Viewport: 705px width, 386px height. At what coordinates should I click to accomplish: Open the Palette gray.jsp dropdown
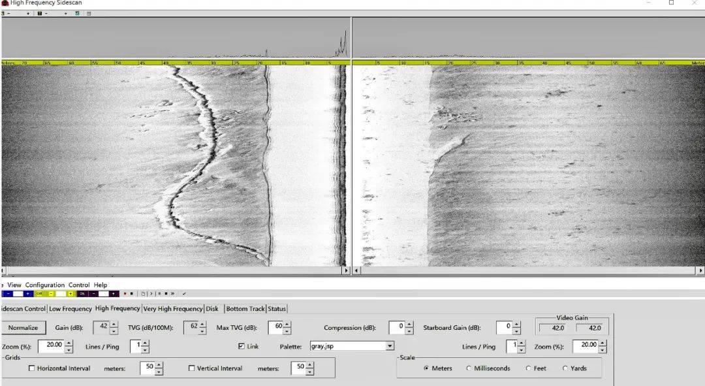[390, 346]
